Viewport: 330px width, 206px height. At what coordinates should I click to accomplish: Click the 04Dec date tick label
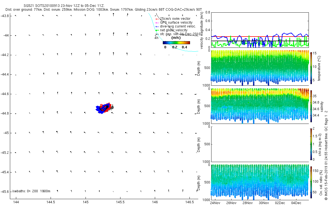(x=296, y=203)
